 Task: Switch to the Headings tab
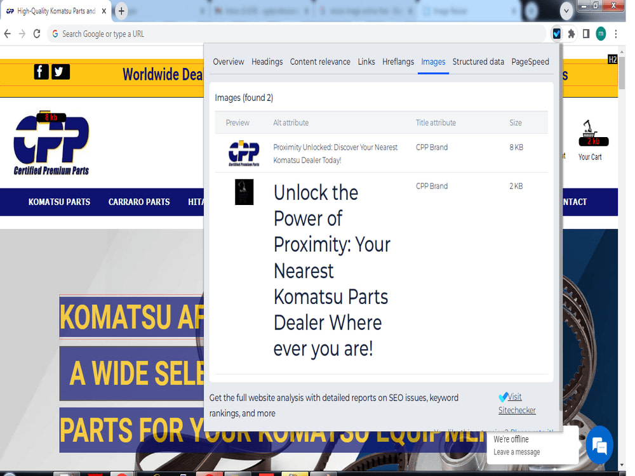pyautogui.click(x=267, y=62)
